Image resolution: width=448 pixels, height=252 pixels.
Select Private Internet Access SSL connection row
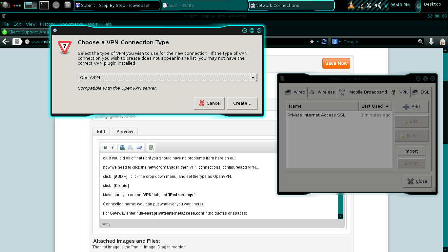(x=339, y=115)
